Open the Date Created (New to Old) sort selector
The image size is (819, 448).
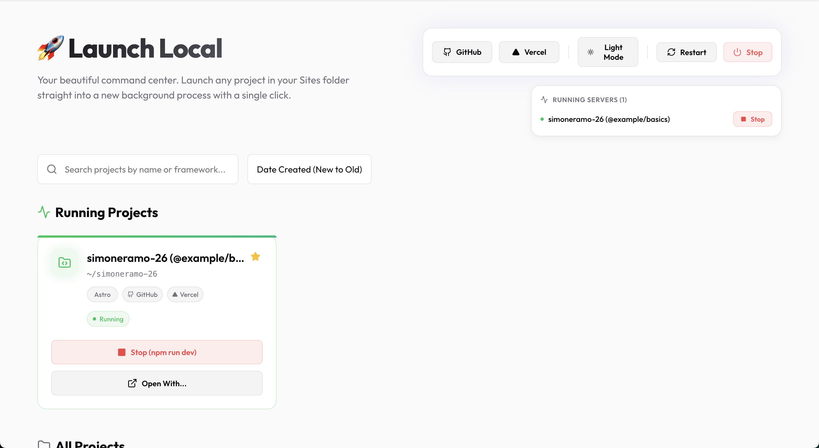pyautogui.click(x=309, y=169)
